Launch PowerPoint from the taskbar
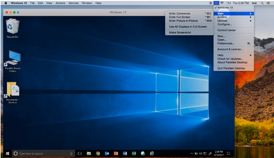The height and width of the screenshot is (158, 274). [116, 153]
